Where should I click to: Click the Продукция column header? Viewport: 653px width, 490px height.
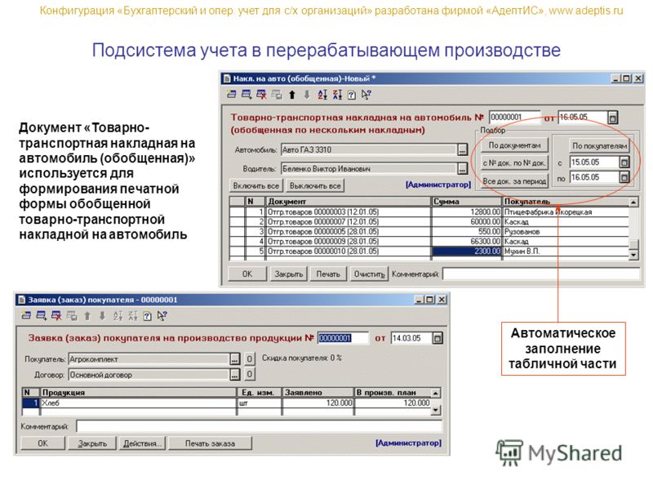pyautogui.click(x=138, y=393)
